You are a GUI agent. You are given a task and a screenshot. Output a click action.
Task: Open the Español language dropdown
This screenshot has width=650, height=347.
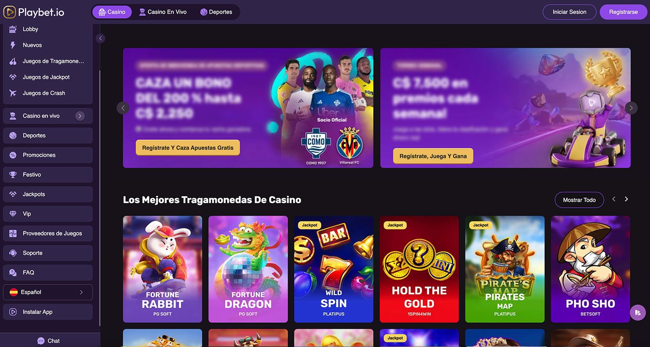click(x=48, y=292)
